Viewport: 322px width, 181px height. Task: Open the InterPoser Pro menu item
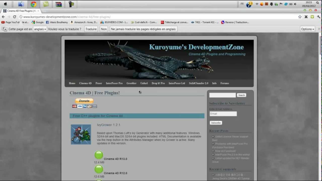[114, 83]
